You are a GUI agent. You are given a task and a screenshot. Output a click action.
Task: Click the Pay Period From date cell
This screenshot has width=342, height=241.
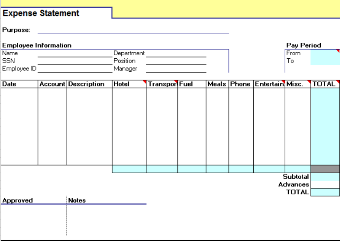(x=325, y=53)
